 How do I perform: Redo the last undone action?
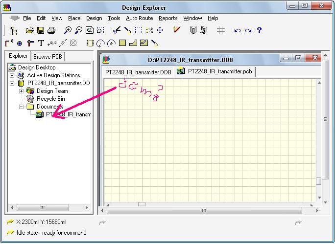click(248, 30)
